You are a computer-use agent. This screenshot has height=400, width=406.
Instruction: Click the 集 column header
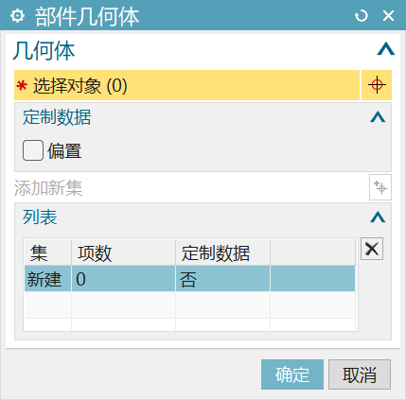pos(47,252)
